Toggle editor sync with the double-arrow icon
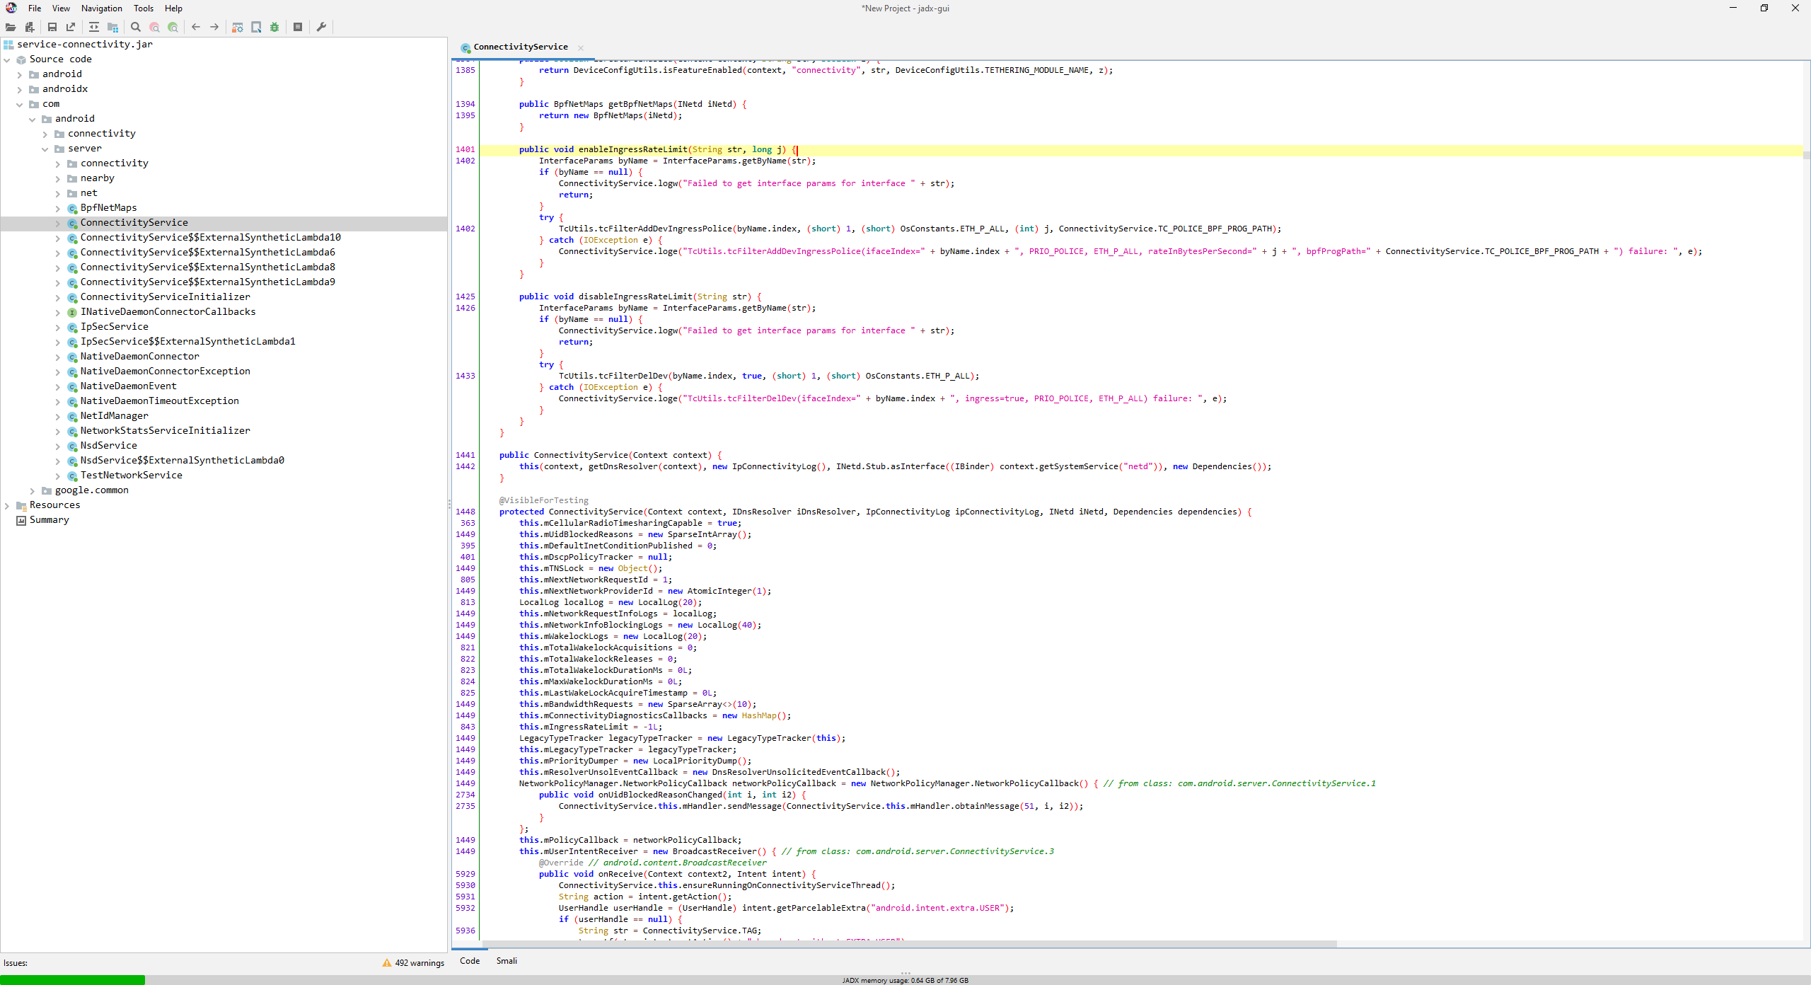This screenshot has width=1811, height=985. click(93, 27)
